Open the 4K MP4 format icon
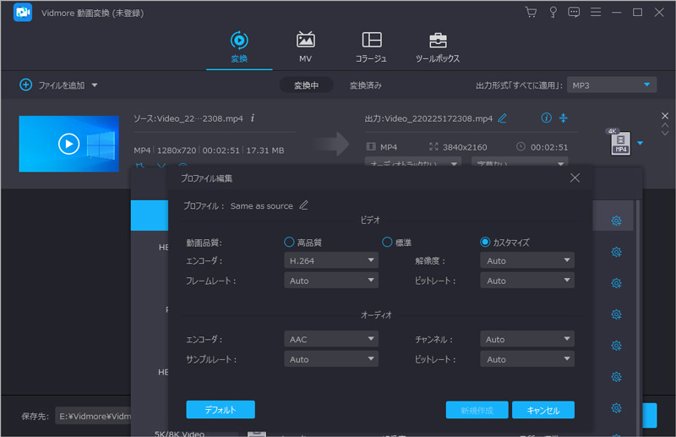The image size is (676, 437). click(620, 142)
